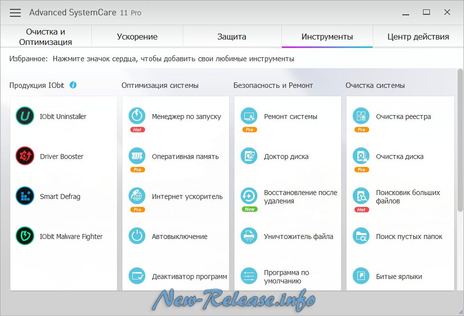Viewport: 464px width, 316px height.
Task: Click the Hot badge under Менеджер по запуску
Action: click(x=137, y=129)
